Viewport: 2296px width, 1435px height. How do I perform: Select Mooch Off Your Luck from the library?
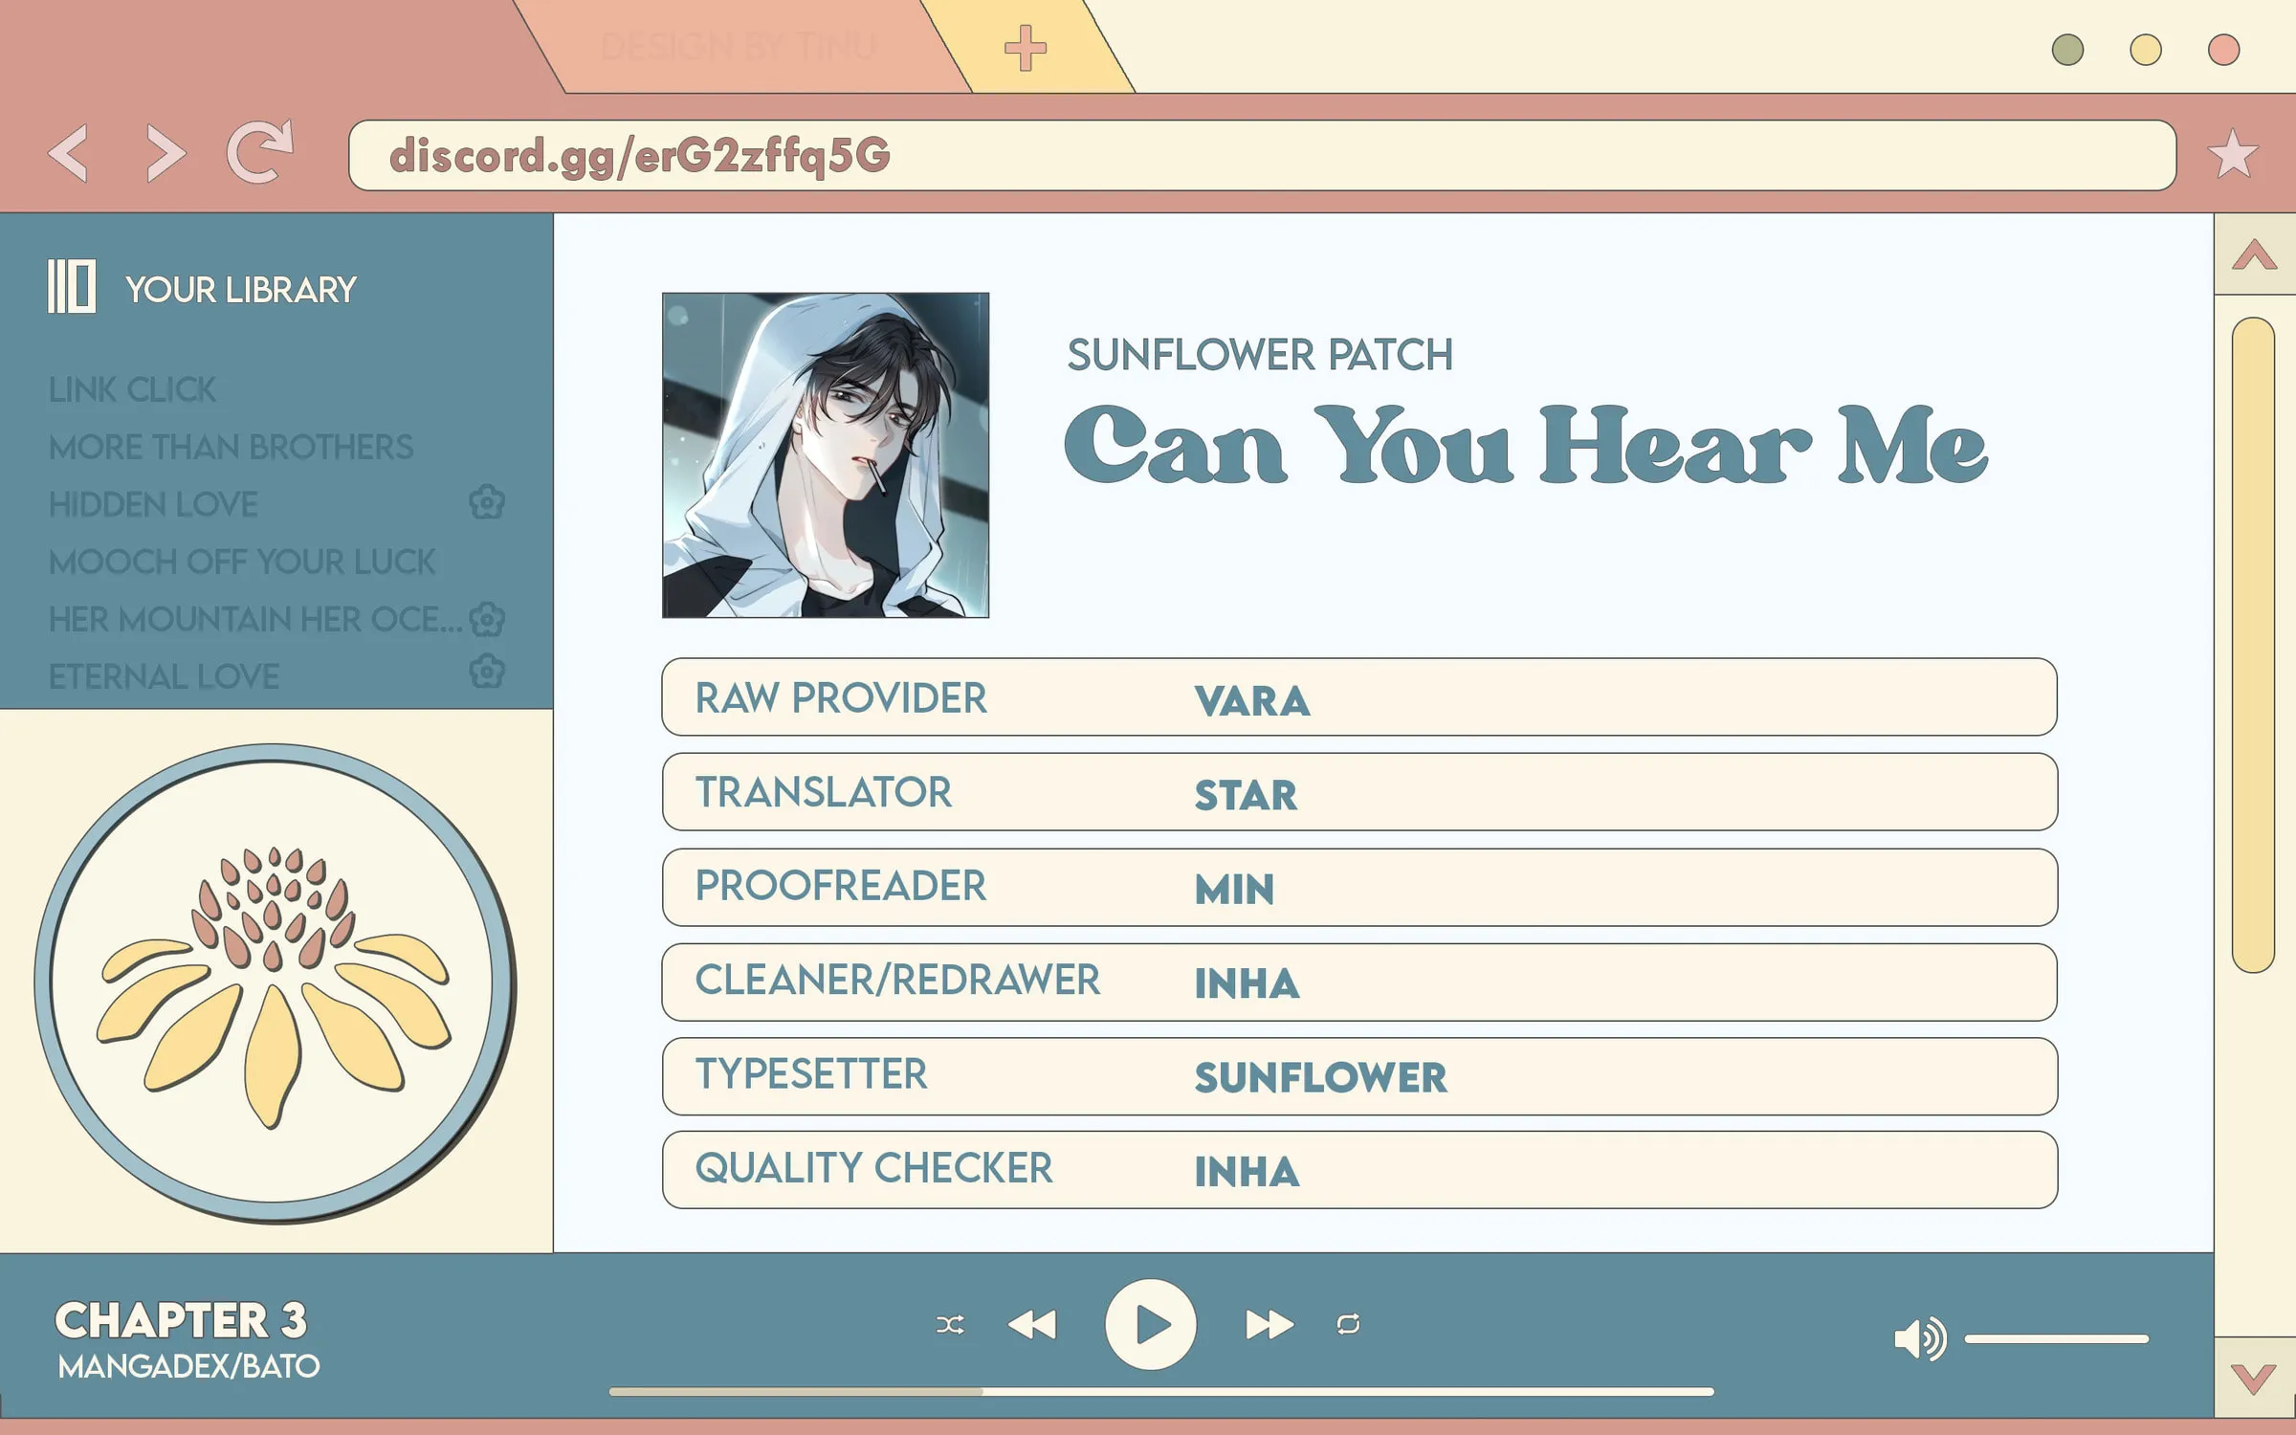point(242,562)
